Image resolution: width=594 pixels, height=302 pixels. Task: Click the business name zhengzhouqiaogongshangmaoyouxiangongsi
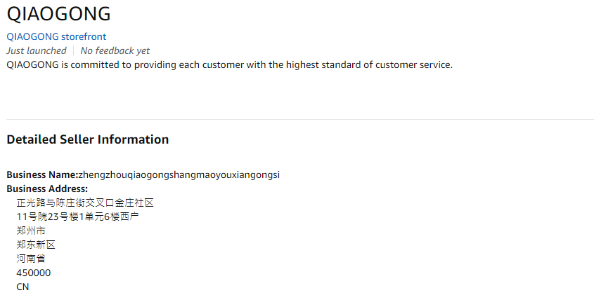[x=179, y=174]
